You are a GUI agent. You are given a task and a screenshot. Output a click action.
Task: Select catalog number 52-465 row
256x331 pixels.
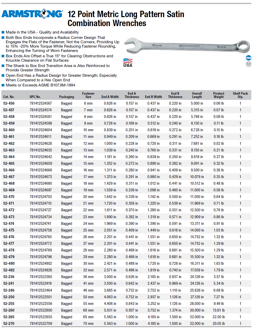pyautogui.click(x=9, y=163)
